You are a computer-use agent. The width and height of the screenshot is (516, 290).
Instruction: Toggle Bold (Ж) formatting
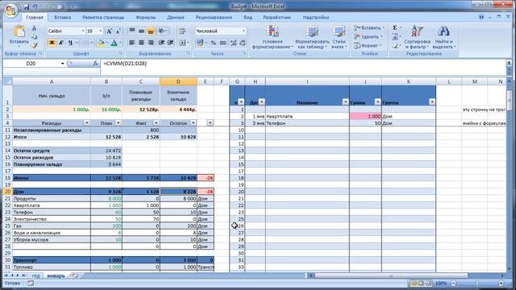tap(52, 43)
